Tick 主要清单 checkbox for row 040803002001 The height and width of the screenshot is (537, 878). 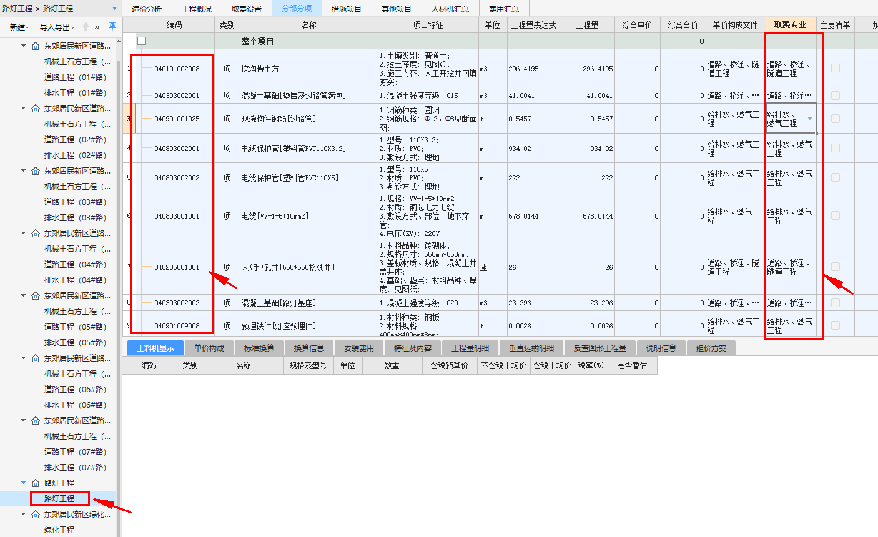click(836, 148)
